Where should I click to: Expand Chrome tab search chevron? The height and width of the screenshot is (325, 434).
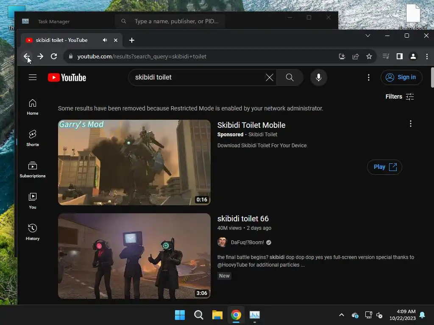(368, 36)
